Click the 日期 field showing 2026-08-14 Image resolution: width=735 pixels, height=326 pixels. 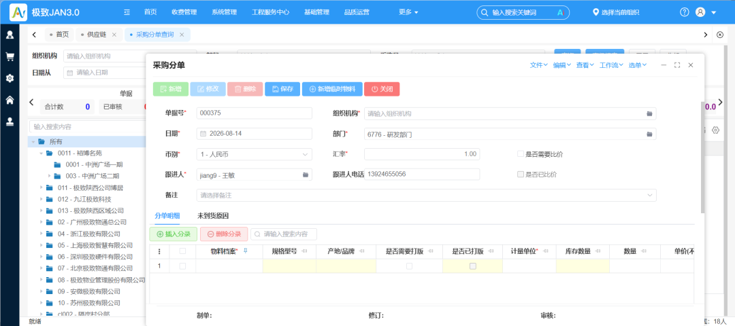click(255, 134)
